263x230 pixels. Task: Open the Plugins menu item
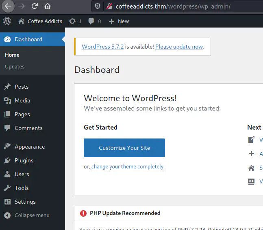point(24,160)
